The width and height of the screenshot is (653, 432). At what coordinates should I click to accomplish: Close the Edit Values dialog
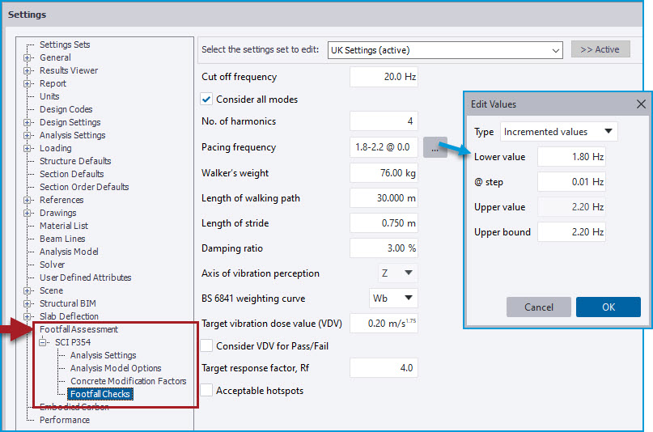641,104
